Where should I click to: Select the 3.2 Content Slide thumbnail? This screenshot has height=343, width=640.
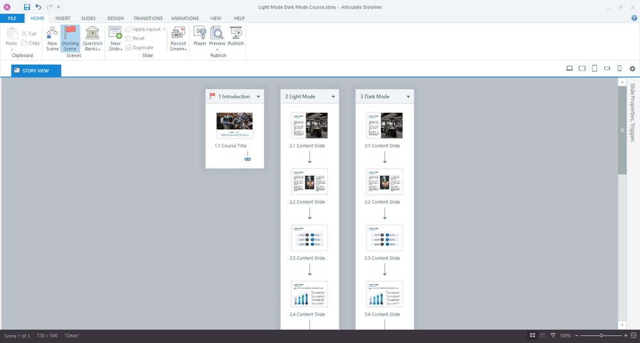pyautogui.click(x=384, y=182)
